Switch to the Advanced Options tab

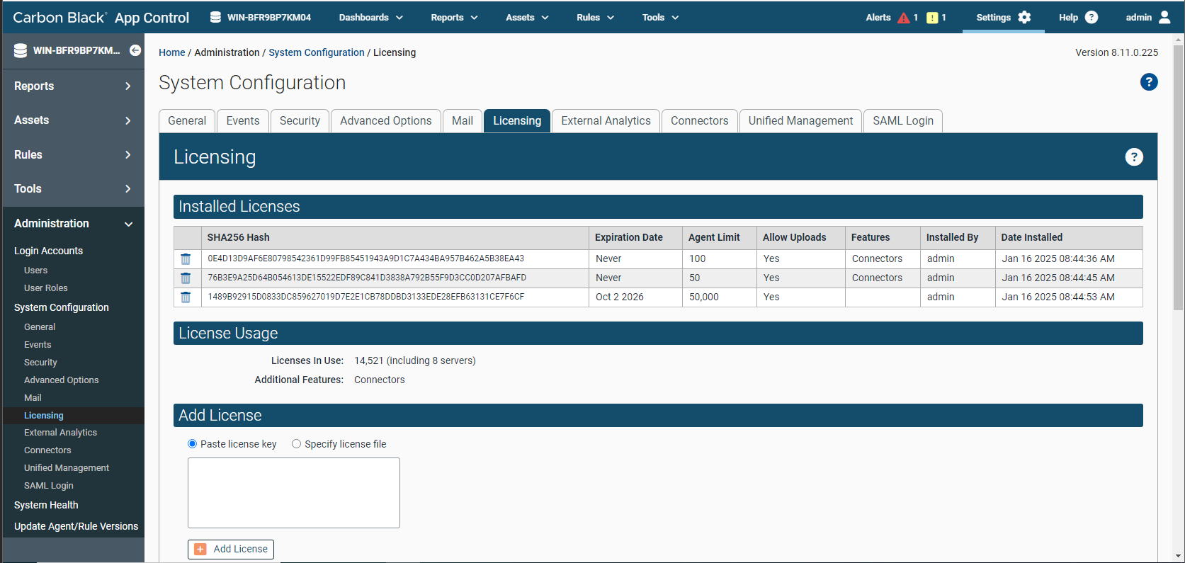[385, 121]
